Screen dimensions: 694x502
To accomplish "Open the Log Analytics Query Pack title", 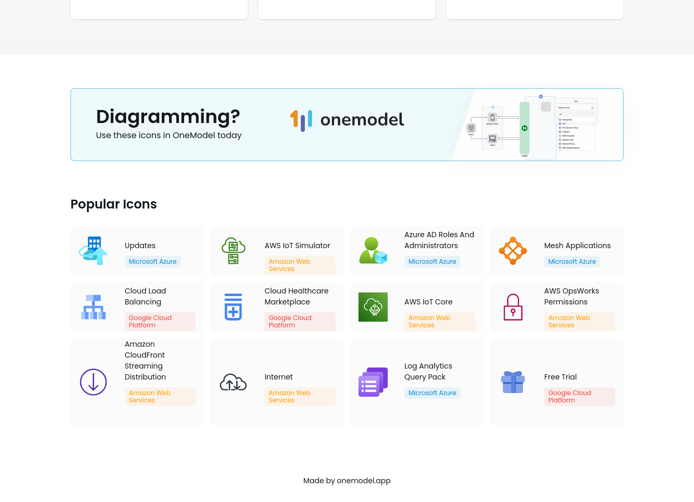I will coord(428,372).
